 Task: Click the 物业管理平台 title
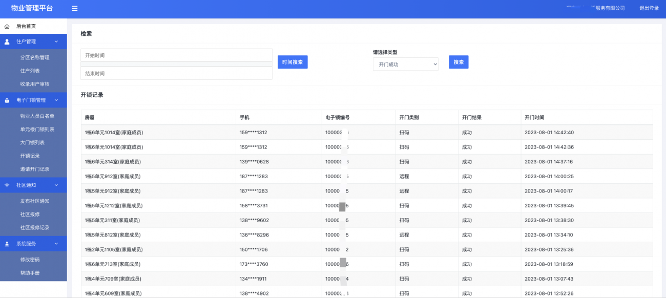coord(32,8)
